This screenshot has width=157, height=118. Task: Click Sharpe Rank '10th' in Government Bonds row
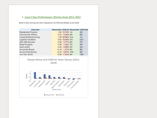pyautogui.click(x=72, y=52)
